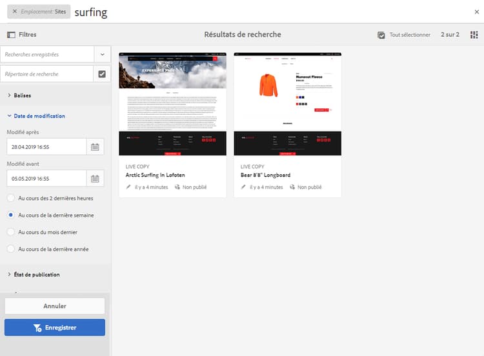Expand the État de publication section
The height and width of the screenshot is (356, 484).
click(x=34, y=275)
